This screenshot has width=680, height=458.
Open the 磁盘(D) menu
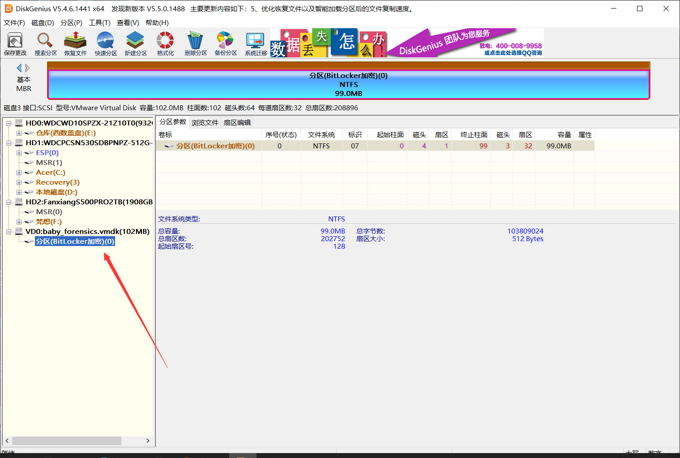click(43, 22)
